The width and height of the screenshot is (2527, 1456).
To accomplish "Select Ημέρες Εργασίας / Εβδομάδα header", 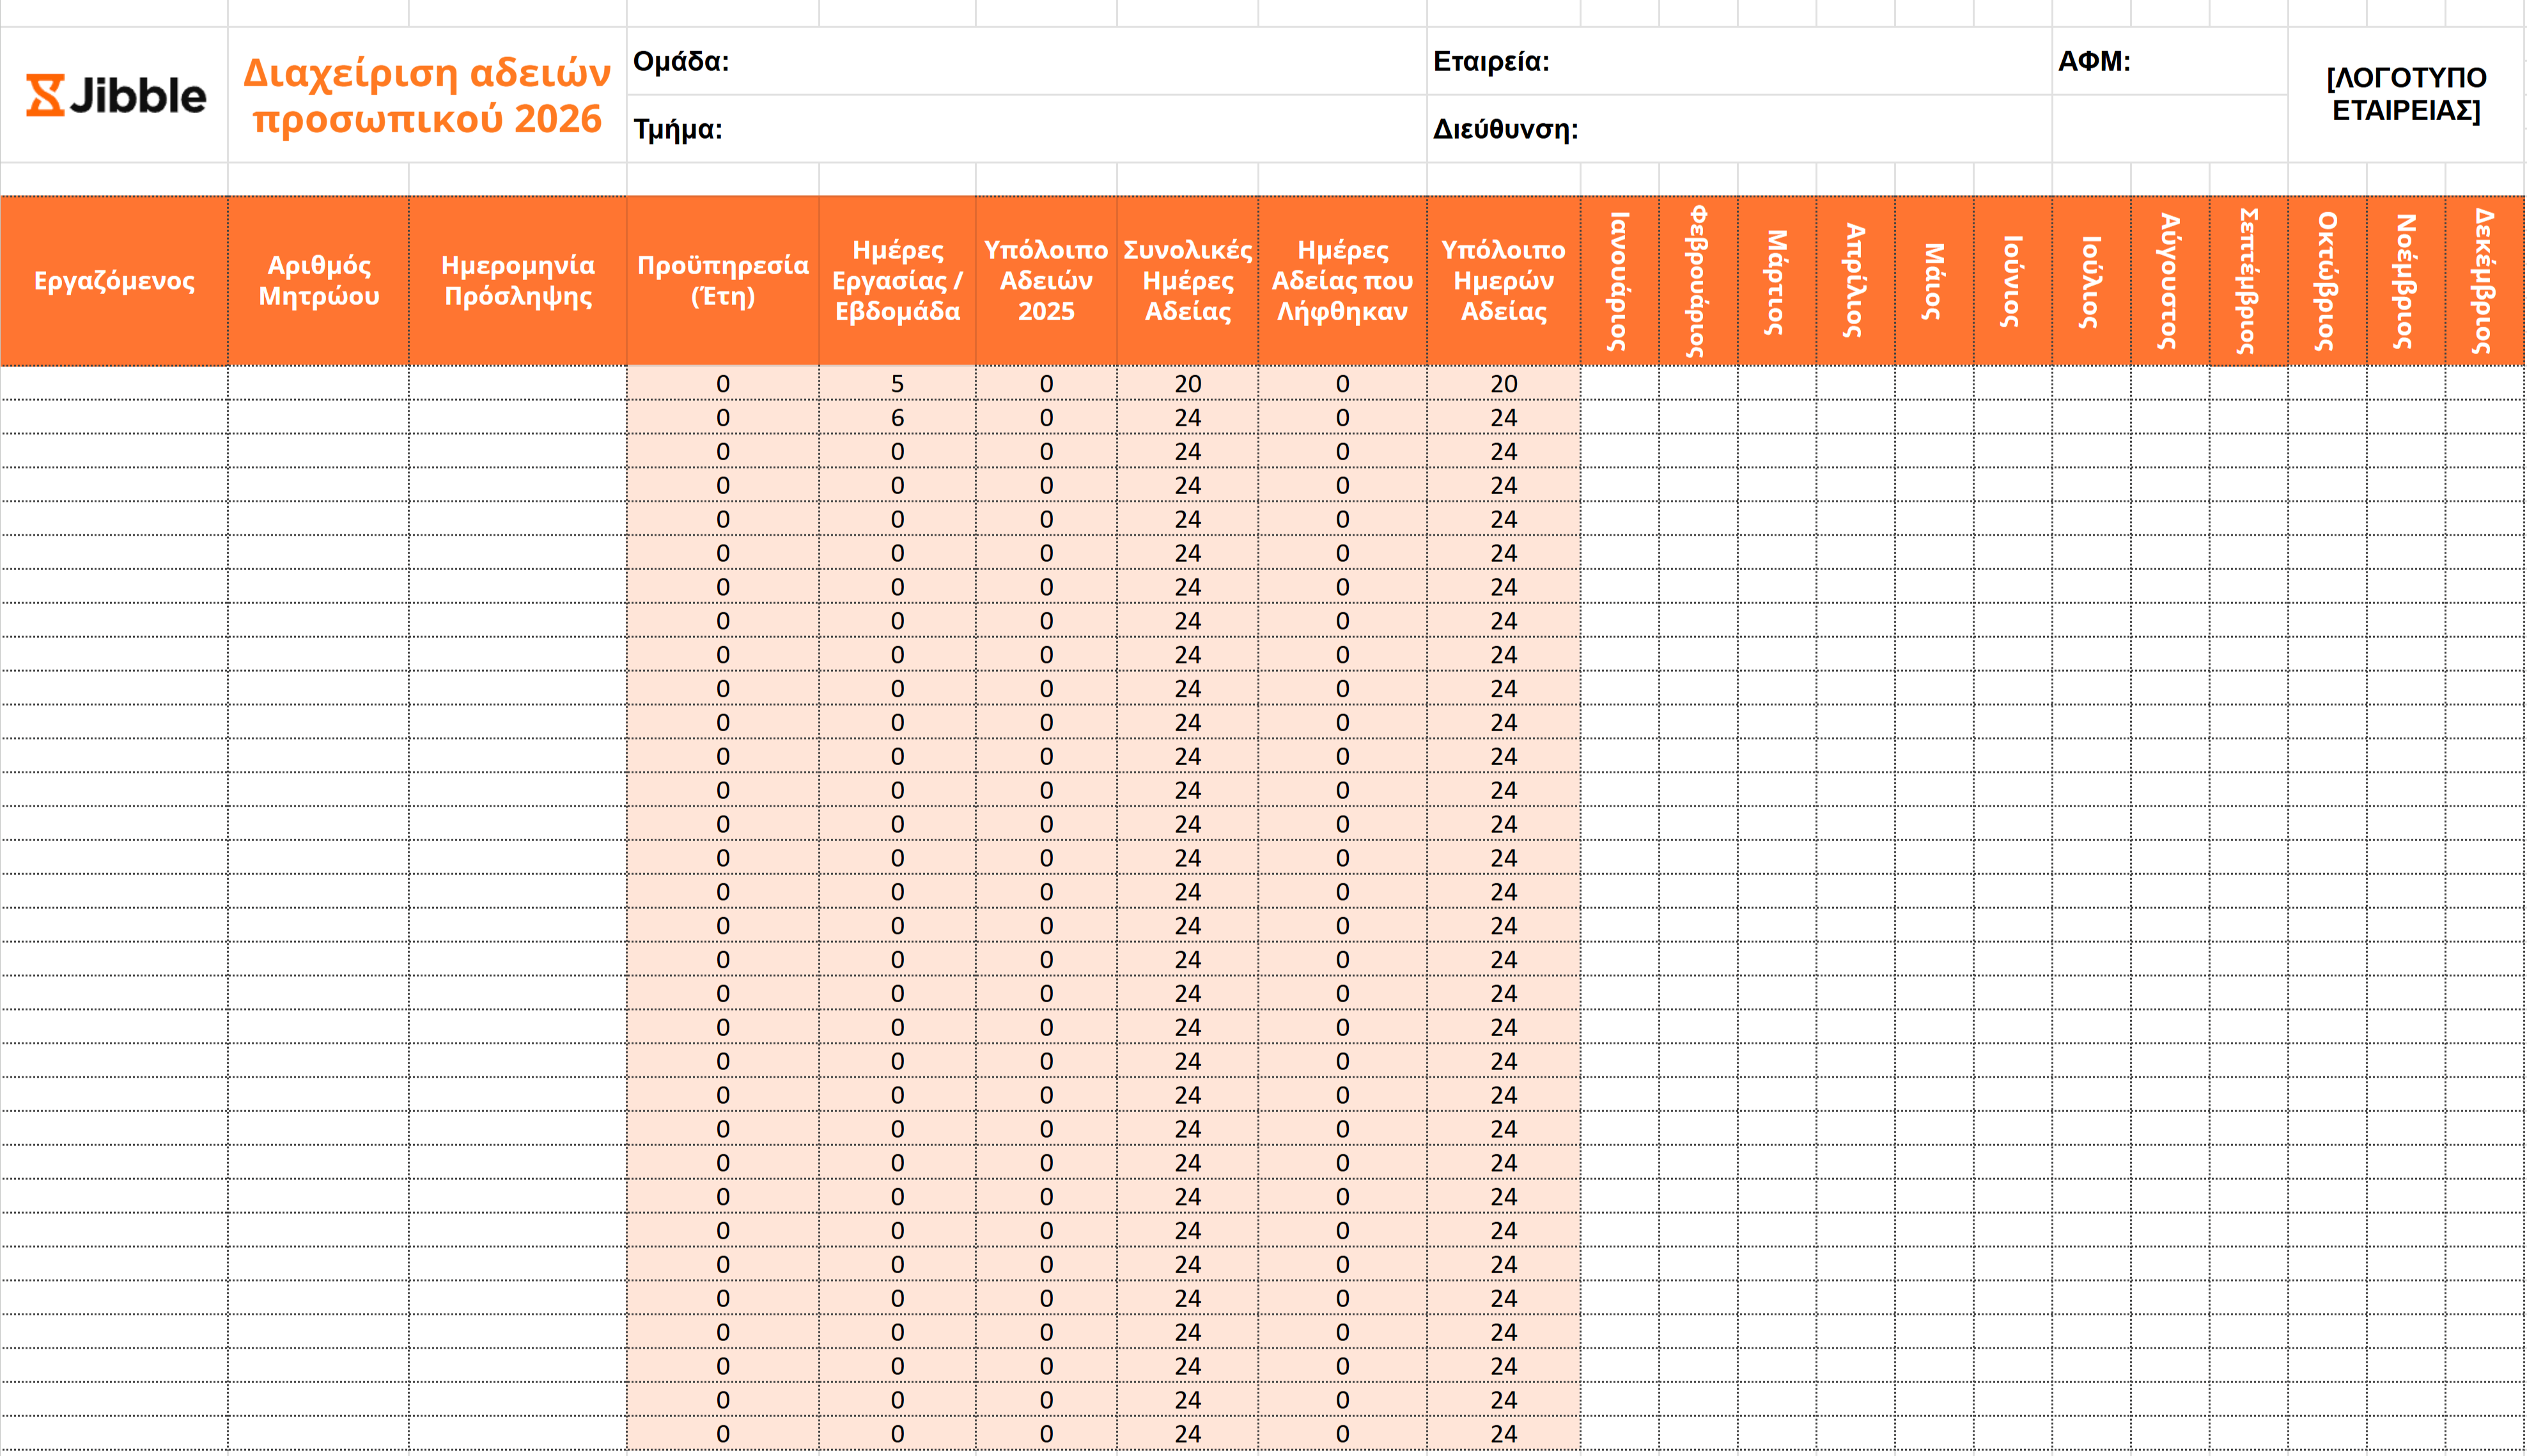I will pos(897,281).
